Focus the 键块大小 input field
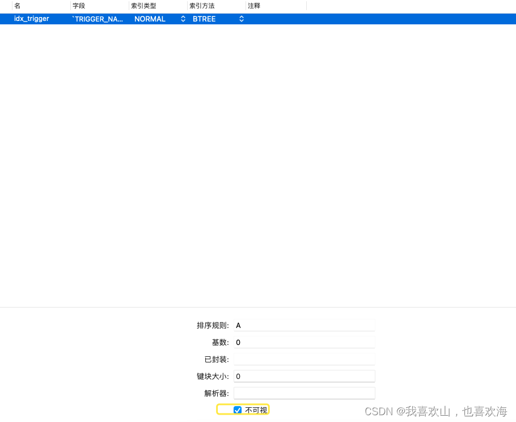Viewport: 516px width, 422px height. coord(304,376)
